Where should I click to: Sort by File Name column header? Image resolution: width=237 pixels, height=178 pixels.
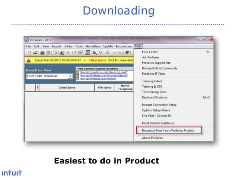pyautogui.click(x=104, y=88)
